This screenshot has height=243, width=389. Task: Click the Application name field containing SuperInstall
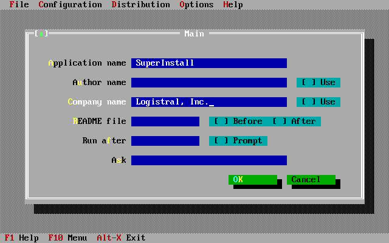208,63
